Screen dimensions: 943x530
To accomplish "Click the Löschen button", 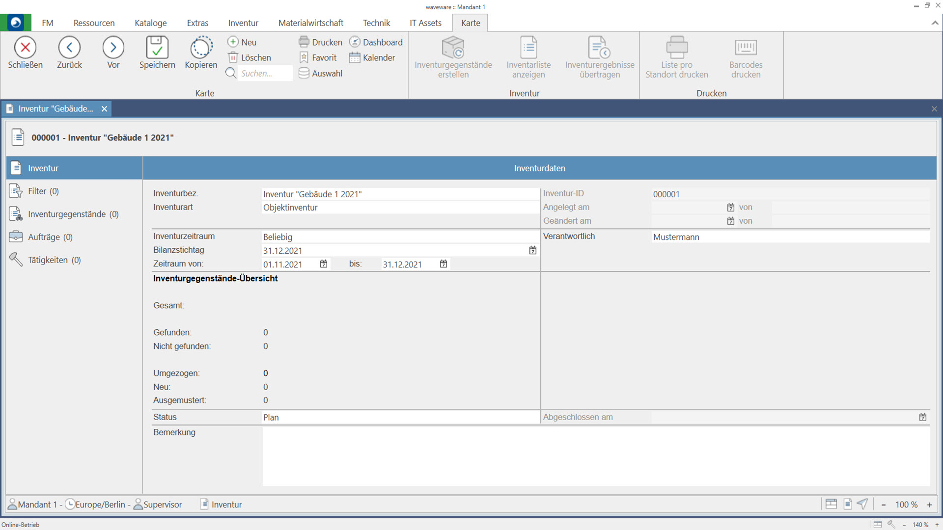I will tap(250, 58).
